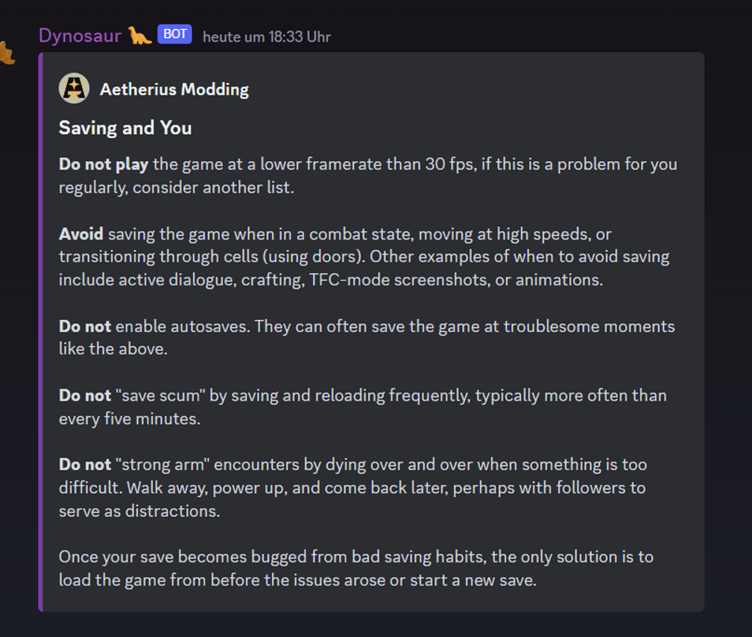
Task: Click the Aetherius Modding author name
Action: click(174, 90)
